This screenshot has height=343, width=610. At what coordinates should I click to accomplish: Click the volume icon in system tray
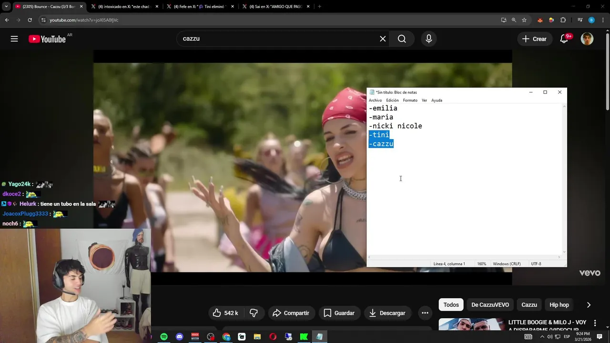(x=549, y=337)
